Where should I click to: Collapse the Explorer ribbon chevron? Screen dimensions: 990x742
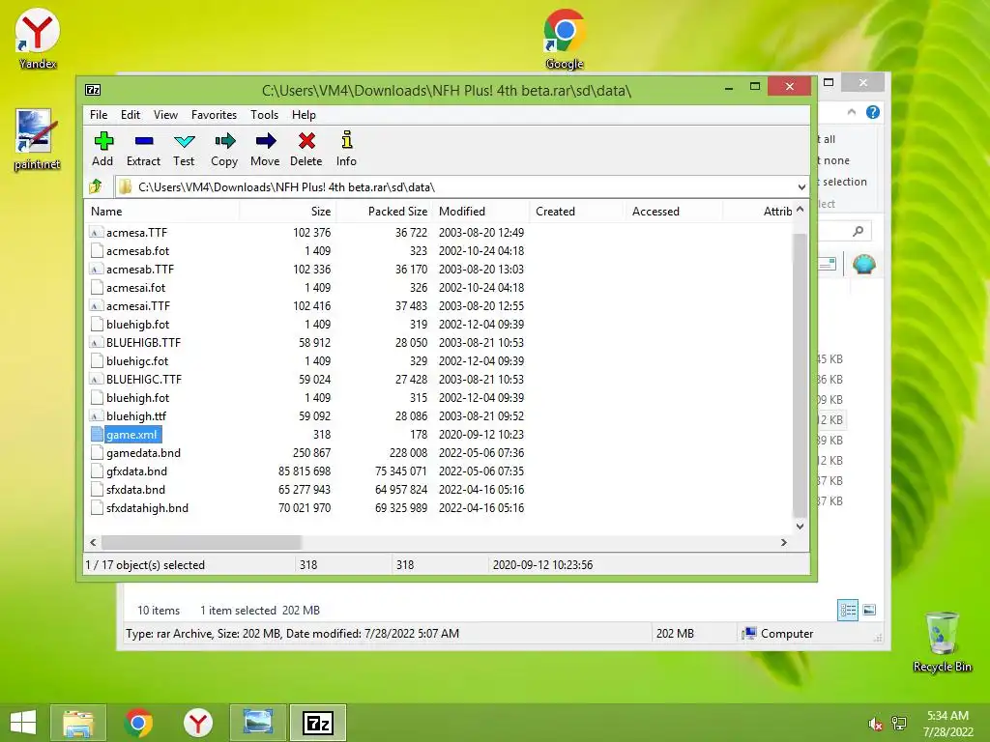point(852,112)
